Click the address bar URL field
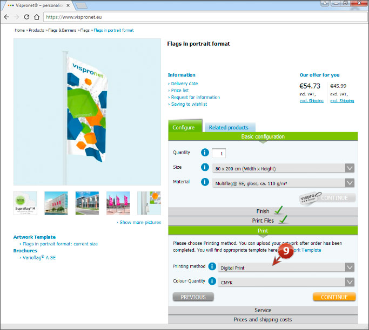Viewport: 369px width, 330px height. [205, 17]
